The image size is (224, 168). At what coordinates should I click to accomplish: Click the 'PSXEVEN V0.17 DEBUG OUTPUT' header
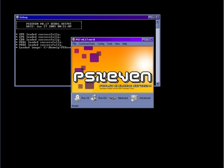tap(49, 24)
